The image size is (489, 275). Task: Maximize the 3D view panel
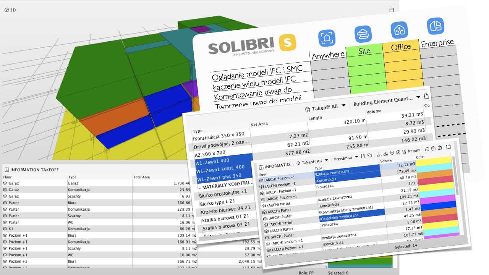392,10
